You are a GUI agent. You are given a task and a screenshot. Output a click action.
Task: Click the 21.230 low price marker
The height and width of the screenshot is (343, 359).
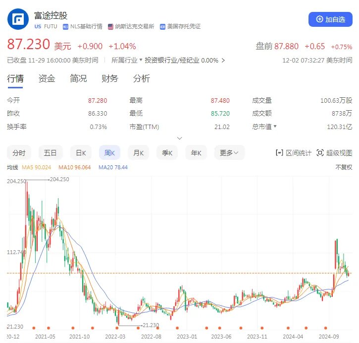click(151, 325)
